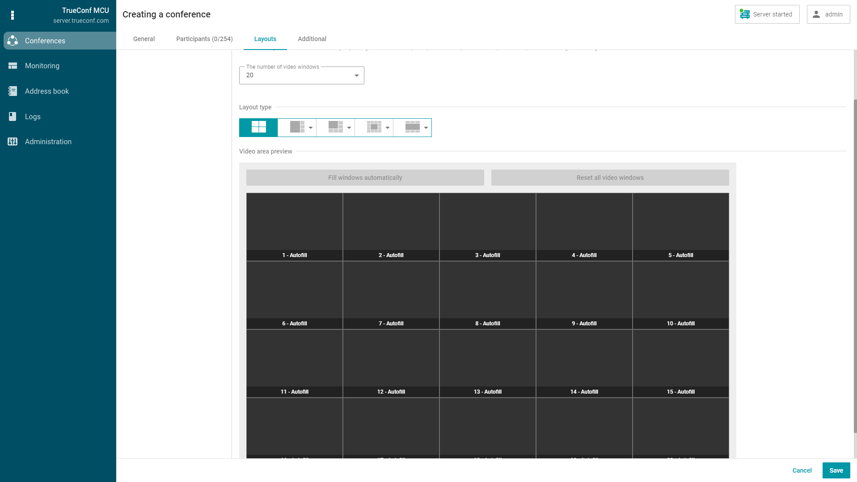857x482 pixels.
Task: Click the admin user profile icon
Action: pos(816,14)
